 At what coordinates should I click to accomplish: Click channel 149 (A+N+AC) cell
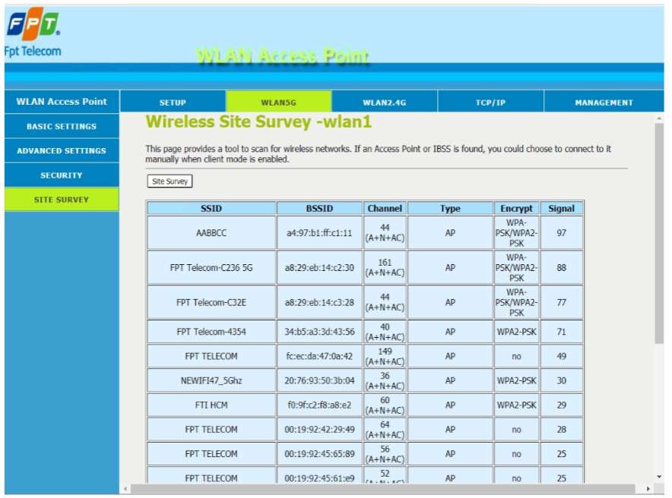tap(385, 356)
